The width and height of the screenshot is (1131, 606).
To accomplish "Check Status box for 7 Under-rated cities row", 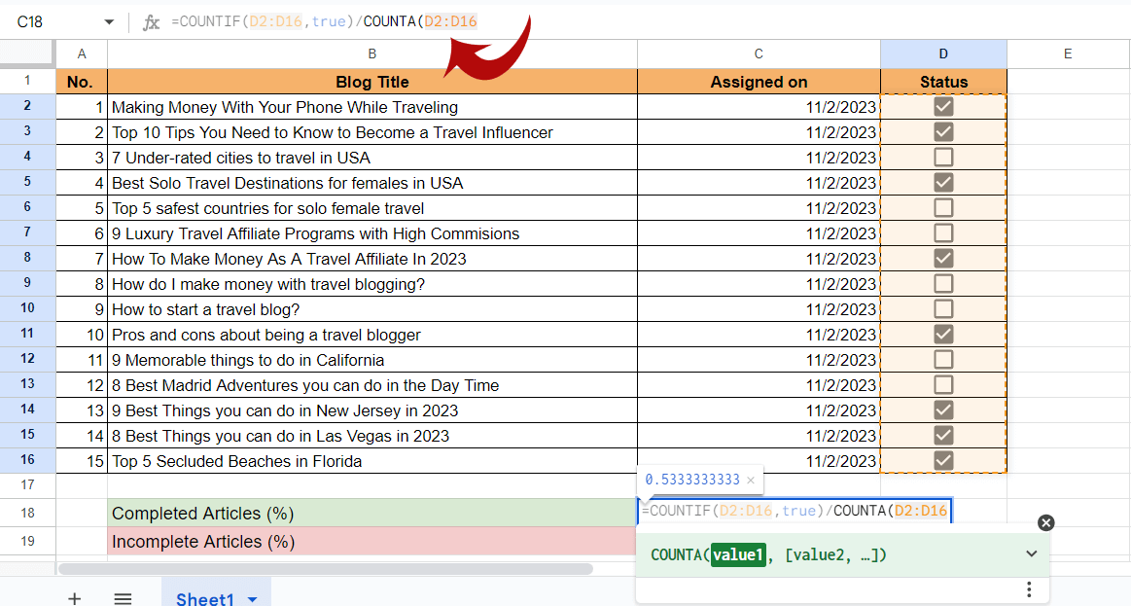I will (x=943, y=158).
